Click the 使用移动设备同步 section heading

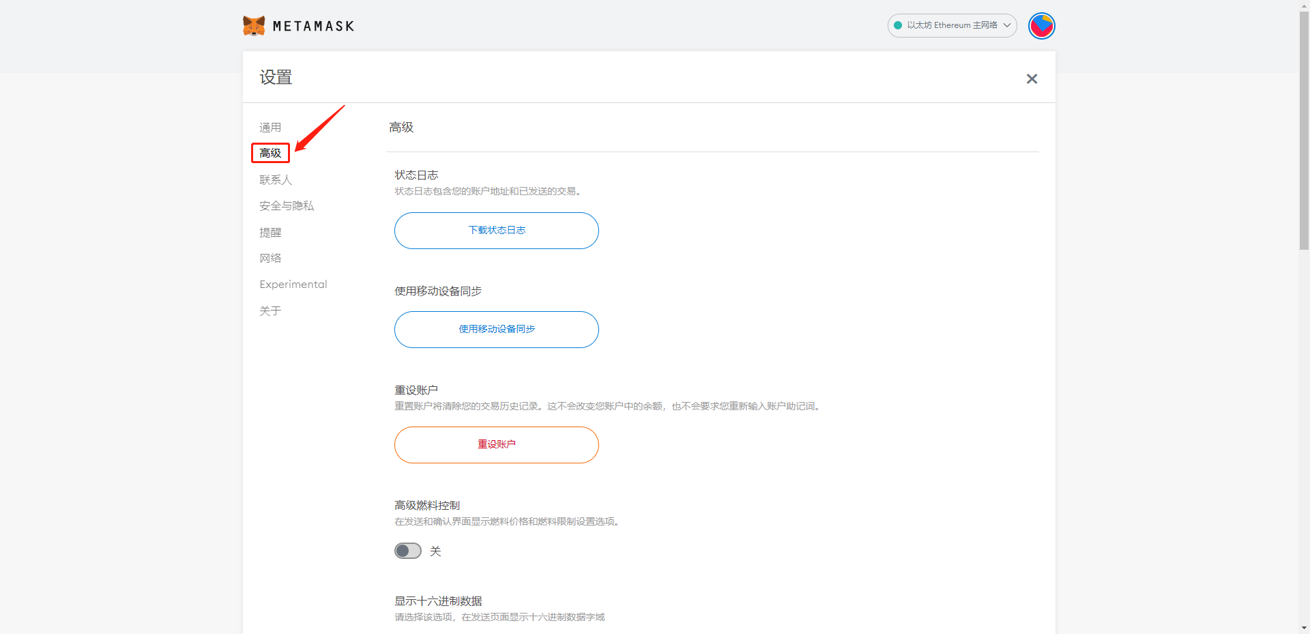[x=438, y=291]
